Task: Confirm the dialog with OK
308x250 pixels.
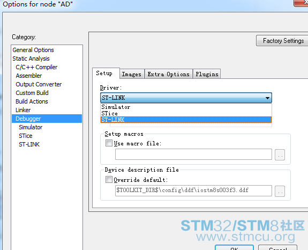Action: pyautogui.click(x=234, y=248)
